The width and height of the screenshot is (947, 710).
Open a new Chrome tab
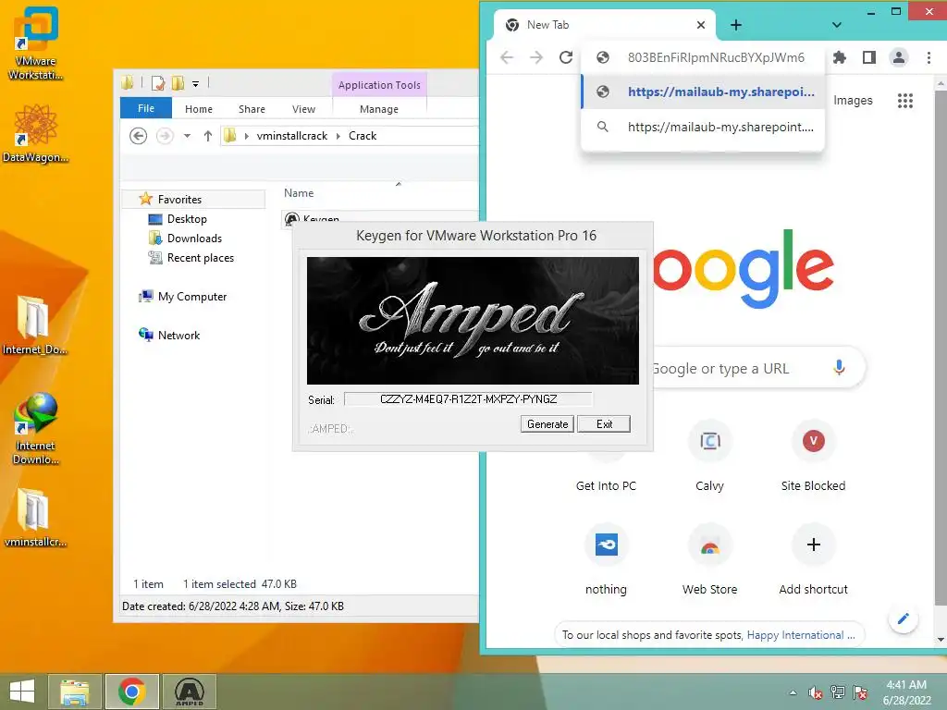tap(735, 25)
